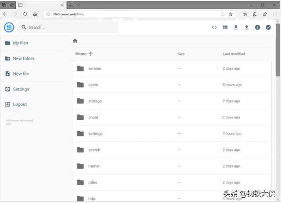Create a New file from the sidebar
This screenshot has height=203, width=281.
tap(21, 74)
